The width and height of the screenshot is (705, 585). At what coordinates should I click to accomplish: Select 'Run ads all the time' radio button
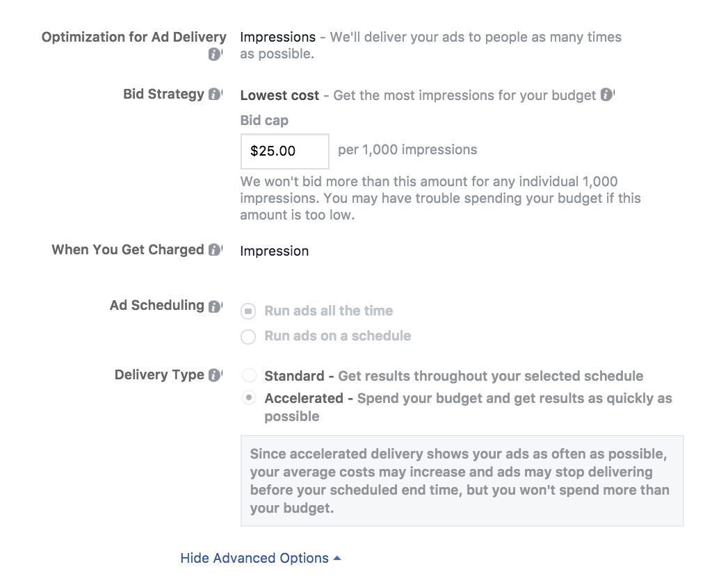[x=248, y=311]
